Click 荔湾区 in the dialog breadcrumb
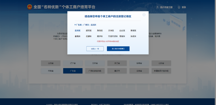The width and height of the screenshot is (216, 105). click(93, 25)
